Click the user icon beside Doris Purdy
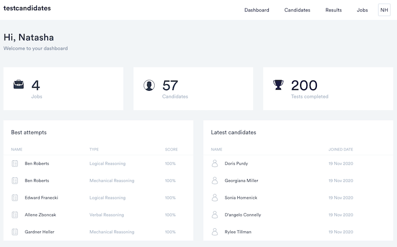The height and width of the screenshot is (247, 397). (x=214, y=163)
